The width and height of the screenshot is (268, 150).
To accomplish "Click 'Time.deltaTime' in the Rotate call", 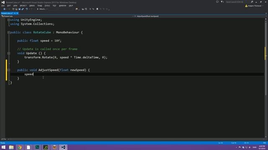I will coord(86,57).
